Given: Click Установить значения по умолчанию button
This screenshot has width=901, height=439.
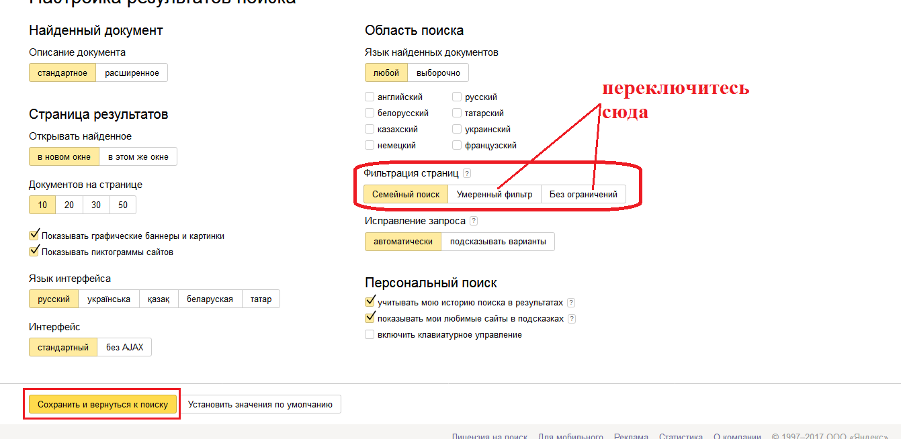Looking at the screenshot, I should (260, 405).
